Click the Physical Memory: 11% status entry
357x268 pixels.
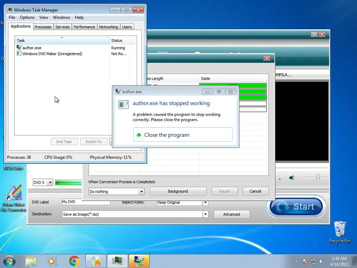[111, 157]
